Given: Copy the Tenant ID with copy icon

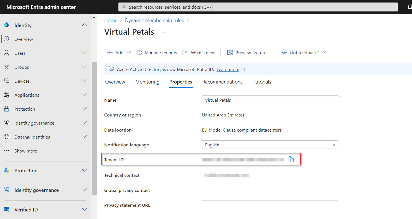Looking at the screenshot, I should pos(291,159).
